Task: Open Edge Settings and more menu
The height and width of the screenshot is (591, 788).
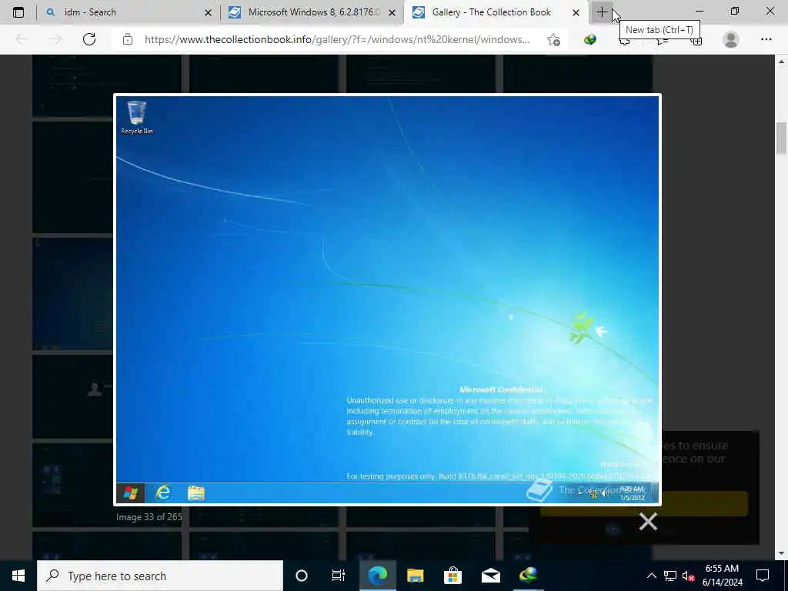Action: click(766, 39)
